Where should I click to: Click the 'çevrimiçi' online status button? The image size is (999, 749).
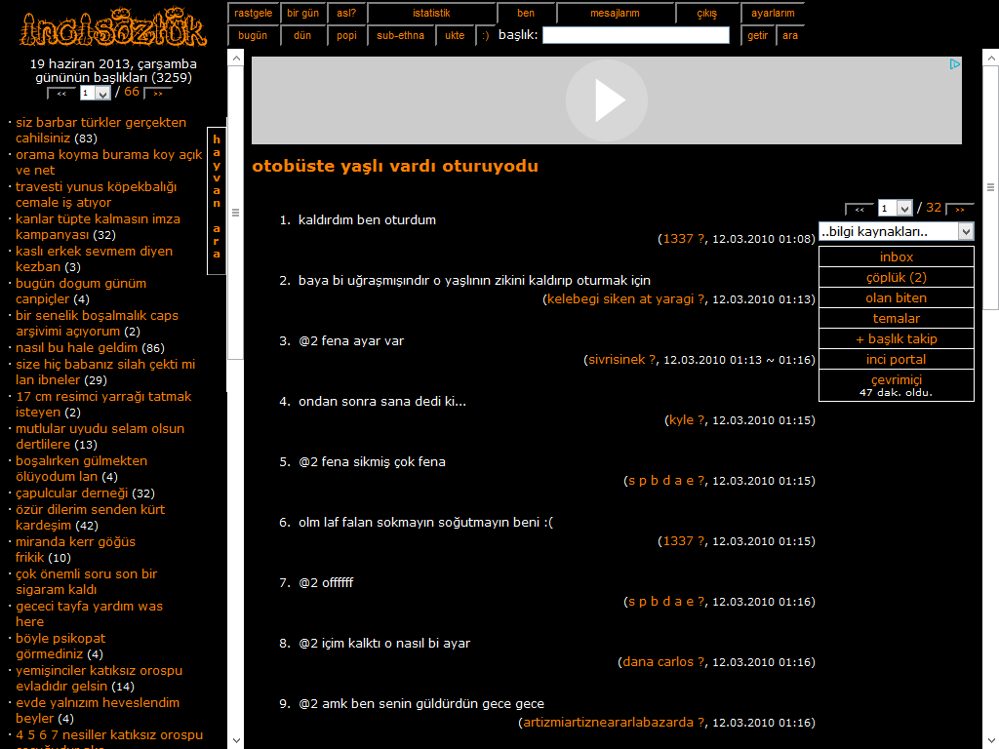(896, 385)
